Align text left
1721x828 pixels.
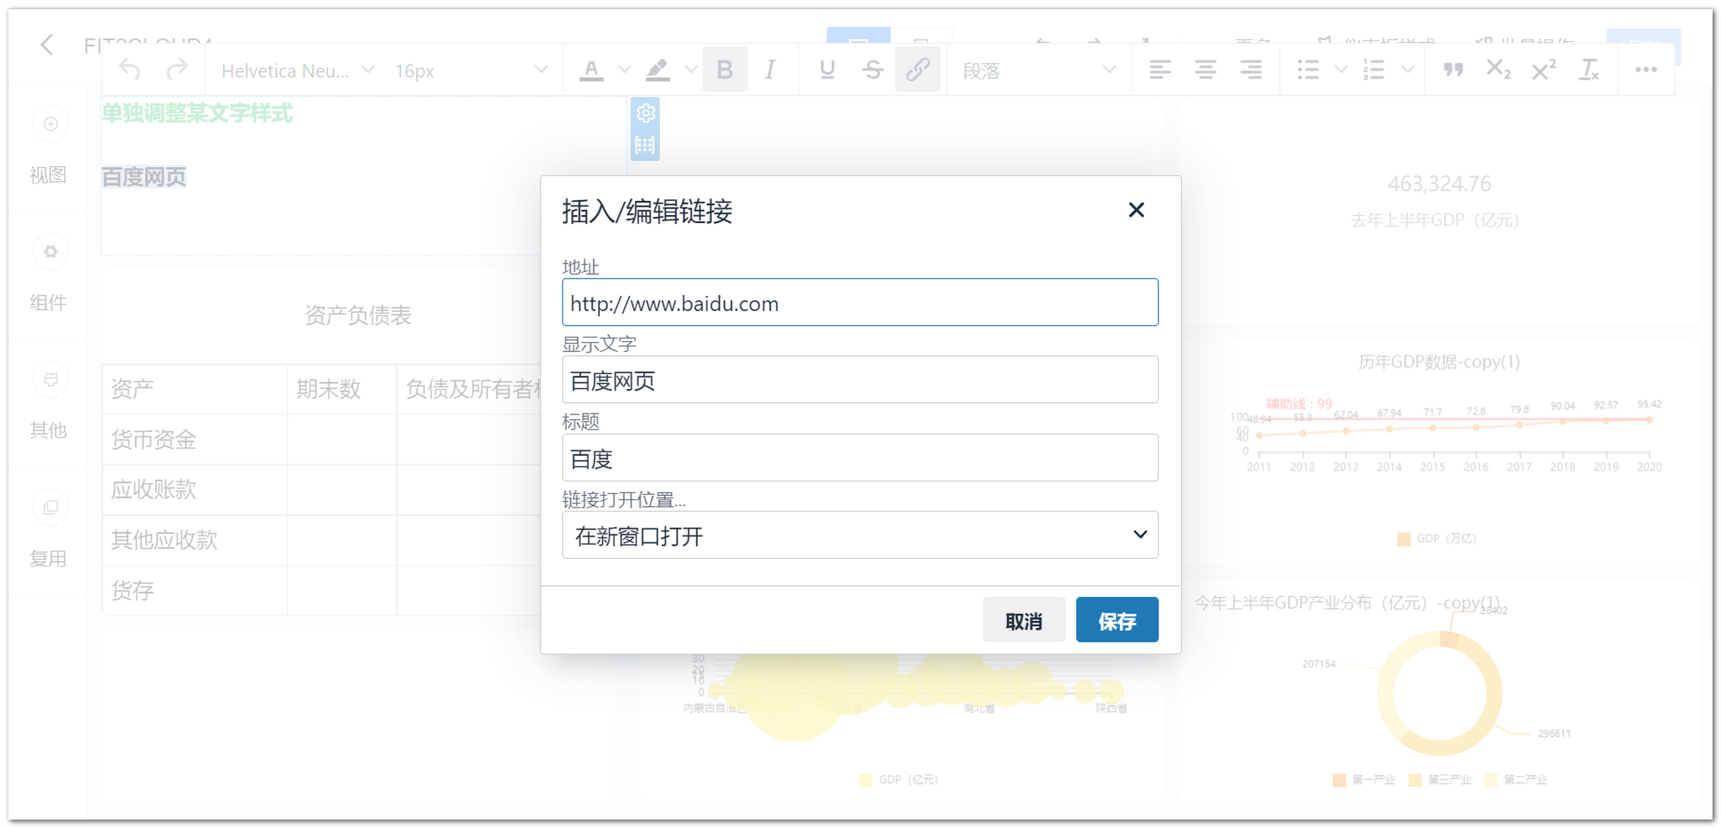point(1160,70)
